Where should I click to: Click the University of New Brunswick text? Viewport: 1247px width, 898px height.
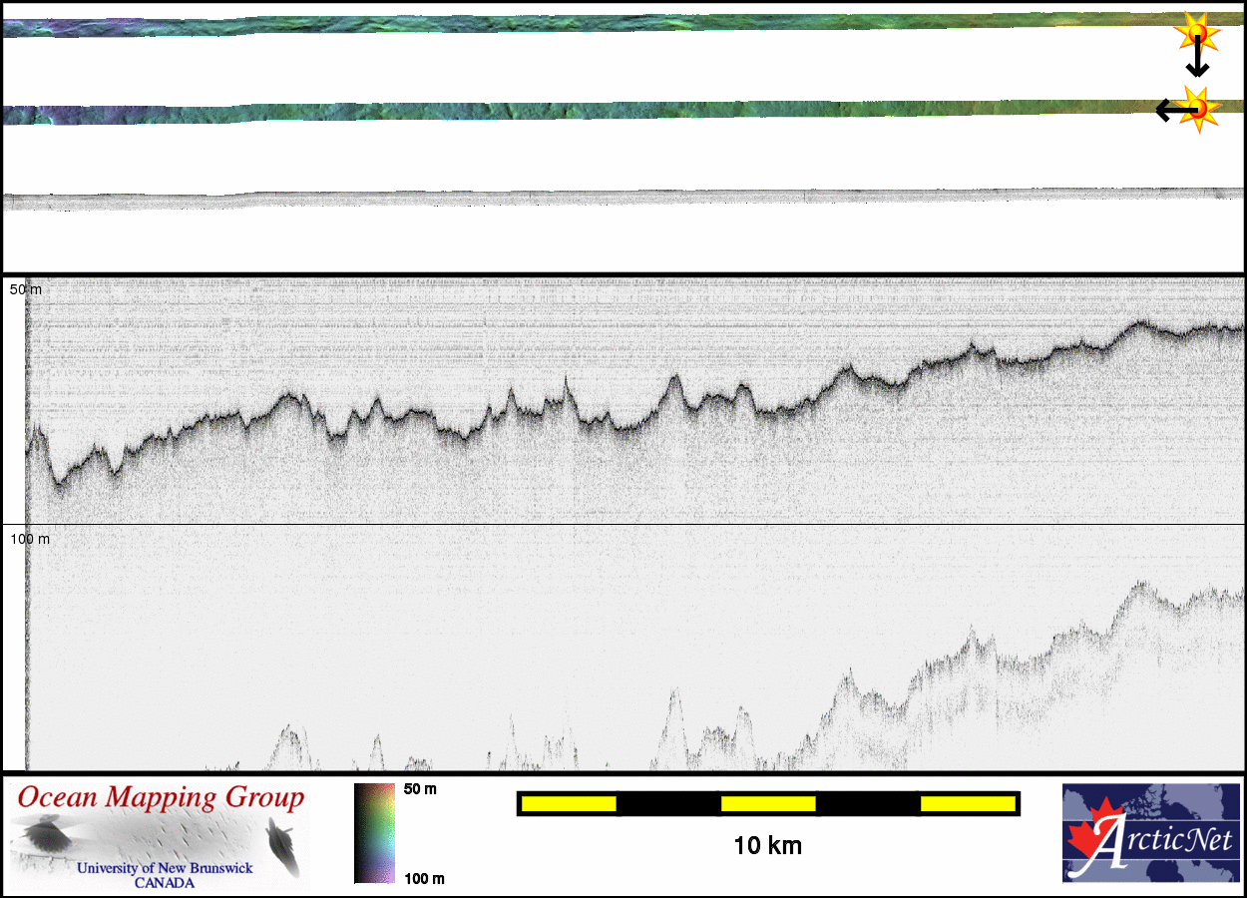(165, 868)
